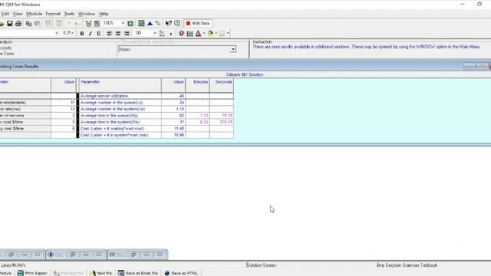Toggle bold formatting
This screenshot has height=276, width=491.
point(82,34)
